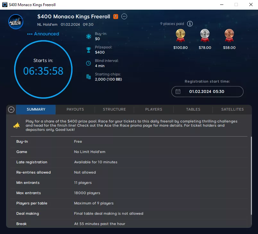Open the PAYOUTS tab
This screenshot has height=234, width=258.
click(x=75, y=109)
